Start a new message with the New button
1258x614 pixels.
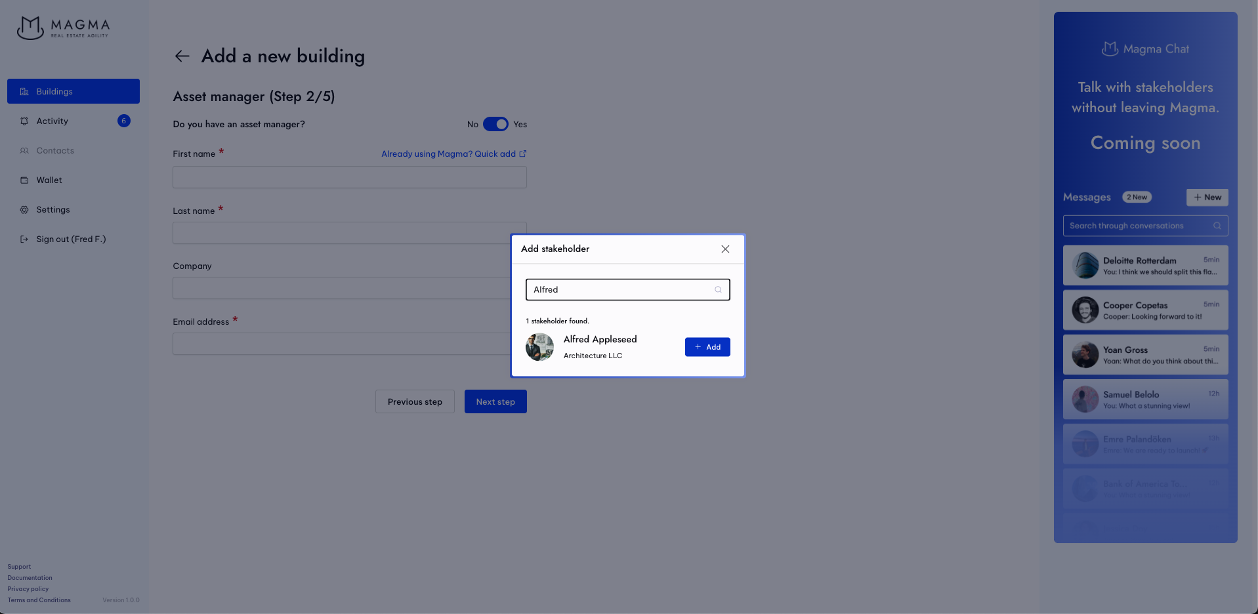[x=1207, y=197]
